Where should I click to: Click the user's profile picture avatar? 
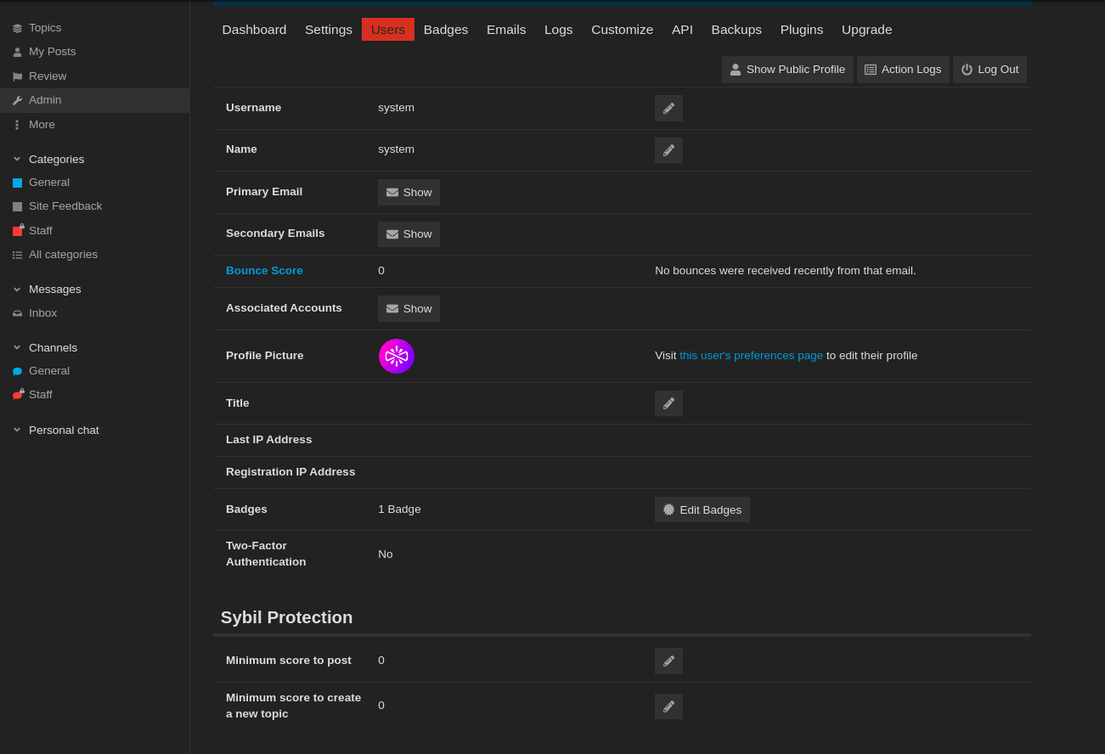click(x=396, y=356)
